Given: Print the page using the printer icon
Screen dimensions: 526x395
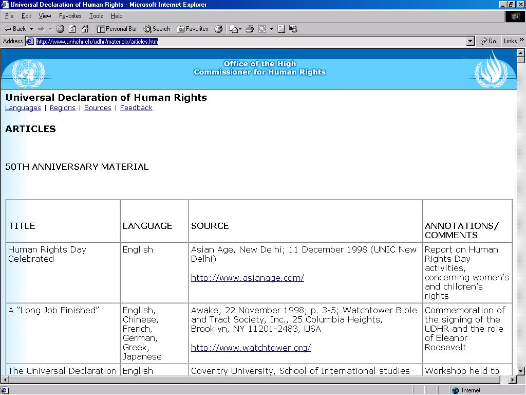Looking at the screenshot, I should coord(249,29).
